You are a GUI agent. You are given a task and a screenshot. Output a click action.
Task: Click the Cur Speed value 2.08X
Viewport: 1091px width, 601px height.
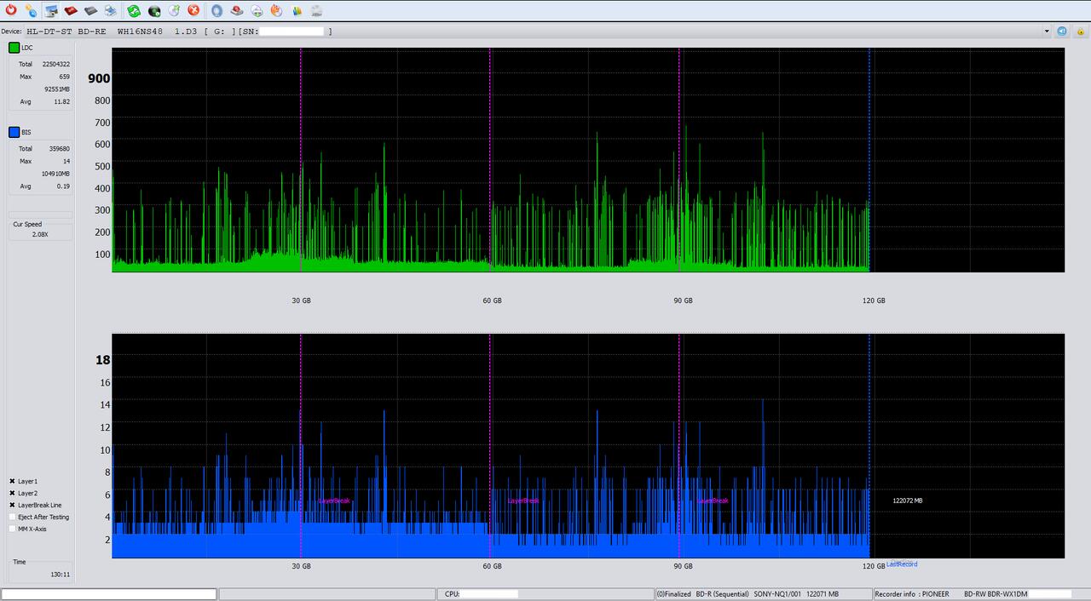pyautogui.click(x=40, y=234)
